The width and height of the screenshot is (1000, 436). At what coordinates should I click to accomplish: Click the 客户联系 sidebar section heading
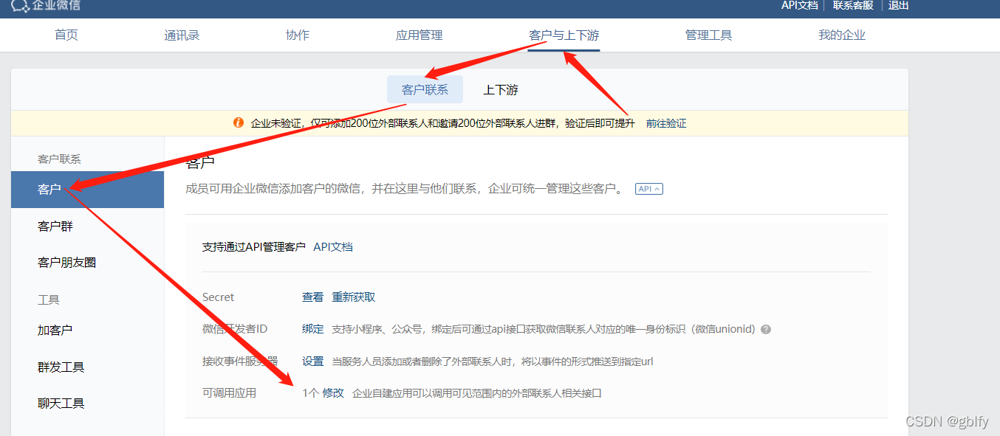pos(59,159)
